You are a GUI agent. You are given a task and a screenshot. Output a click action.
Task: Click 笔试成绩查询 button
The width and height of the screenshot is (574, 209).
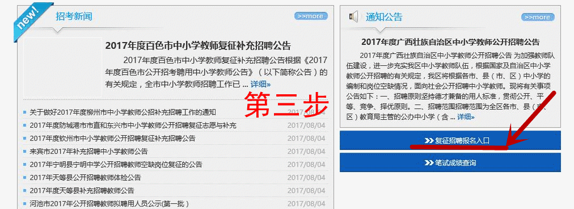pyautogui.click(x=450, y=162)
